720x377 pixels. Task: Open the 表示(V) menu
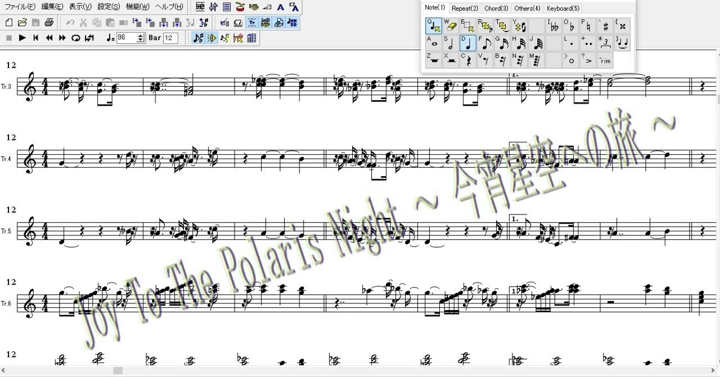[x=80, y=7]
